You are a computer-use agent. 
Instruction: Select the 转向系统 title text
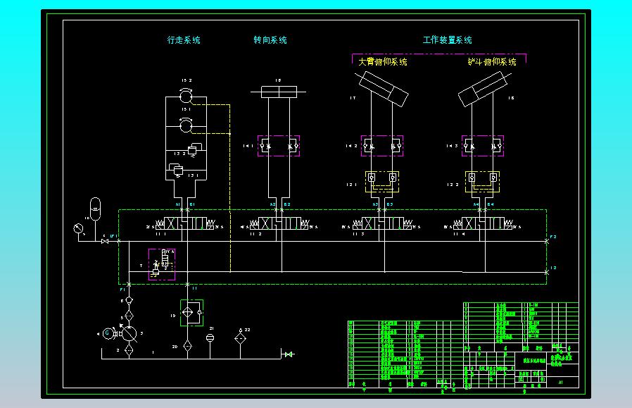point(270,40)
